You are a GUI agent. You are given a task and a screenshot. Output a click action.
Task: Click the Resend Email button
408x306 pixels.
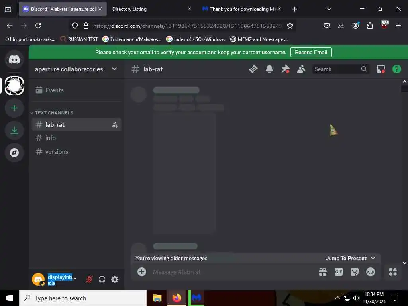coord(311,52)
